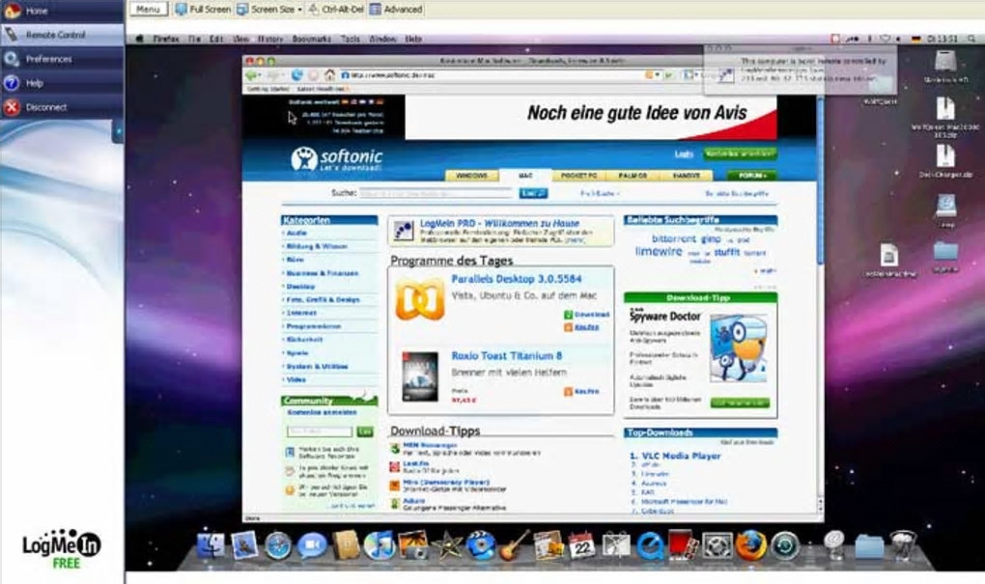The width and height of the screenshot is (985, 584).
Task: Open VLC Media Player top download
Action: pyautogui.click(x=681, y=456)
